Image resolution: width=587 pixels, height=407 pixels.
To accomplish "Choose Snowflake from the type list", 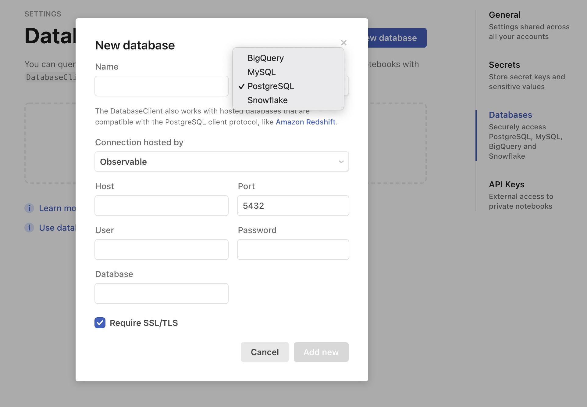I will point(267,100).
